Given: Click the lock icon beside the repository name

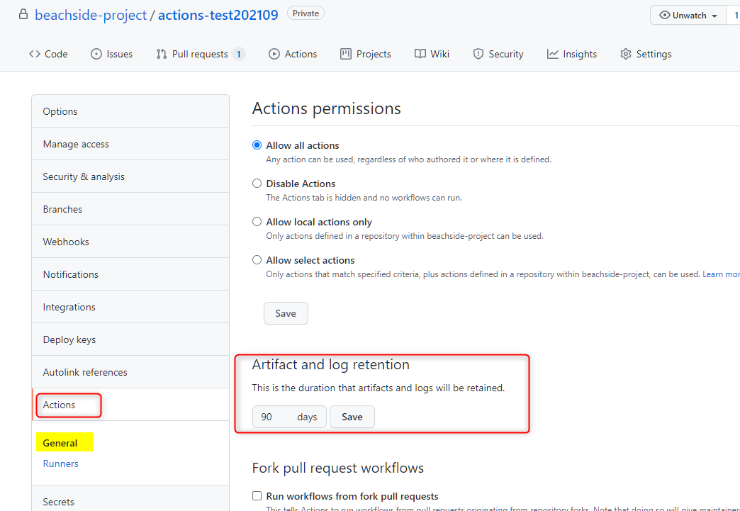Looking at the screenshot, I should coord(24,13).
